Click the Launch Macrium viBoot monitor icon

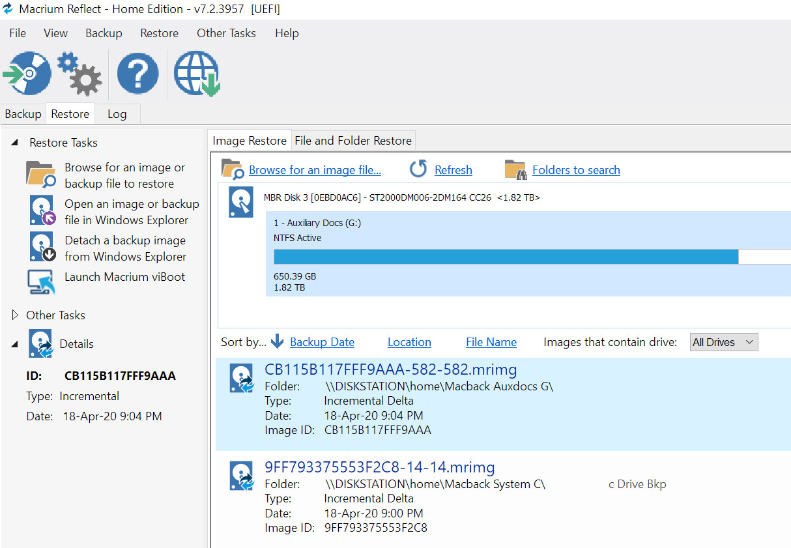tap(42, 281)
